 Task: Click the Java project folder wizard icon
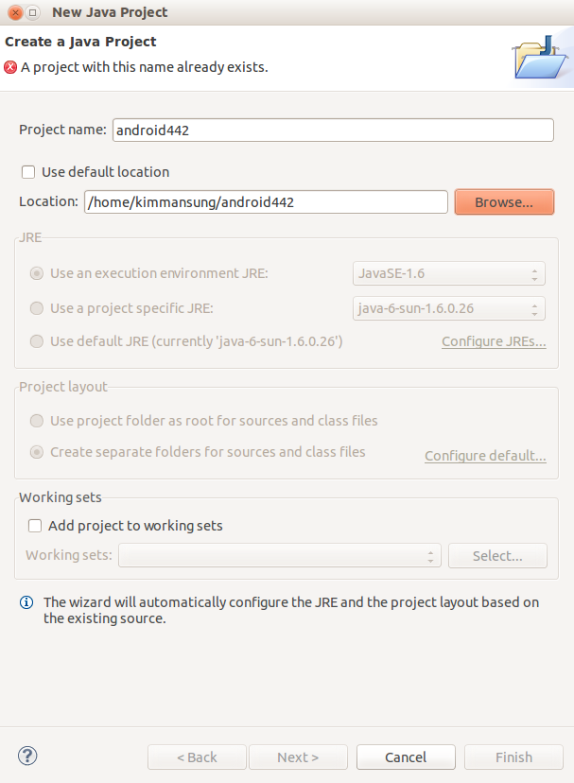click(x=540, y=58)
